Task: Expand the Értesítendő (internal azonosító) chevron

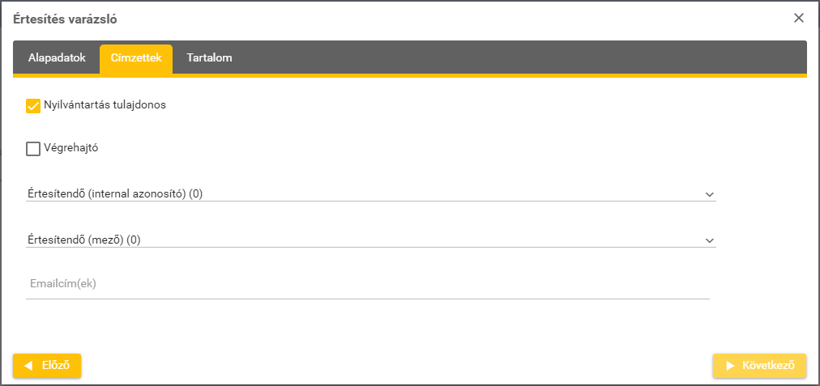Action: [x=709, y=194]
